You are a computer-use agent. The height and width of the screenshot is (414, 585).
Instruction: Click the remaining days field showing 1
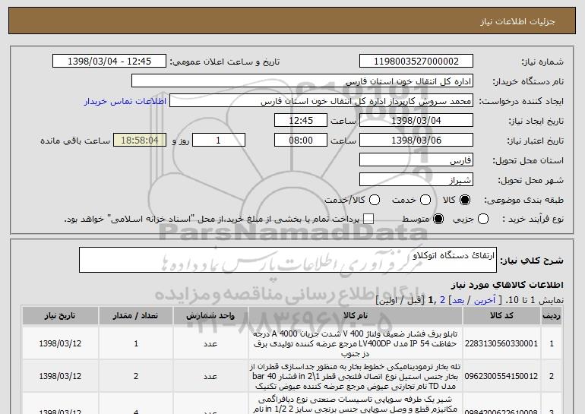[219, 141]
